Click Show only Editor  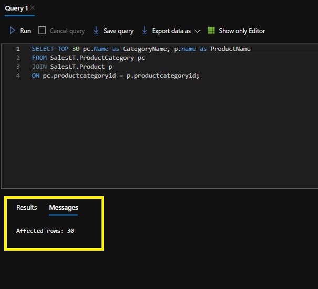[242, 31]
